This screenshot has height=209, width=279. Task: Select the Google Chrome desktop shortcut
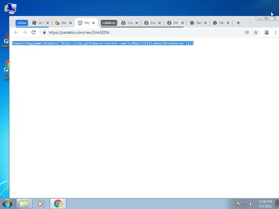point(7,70)
